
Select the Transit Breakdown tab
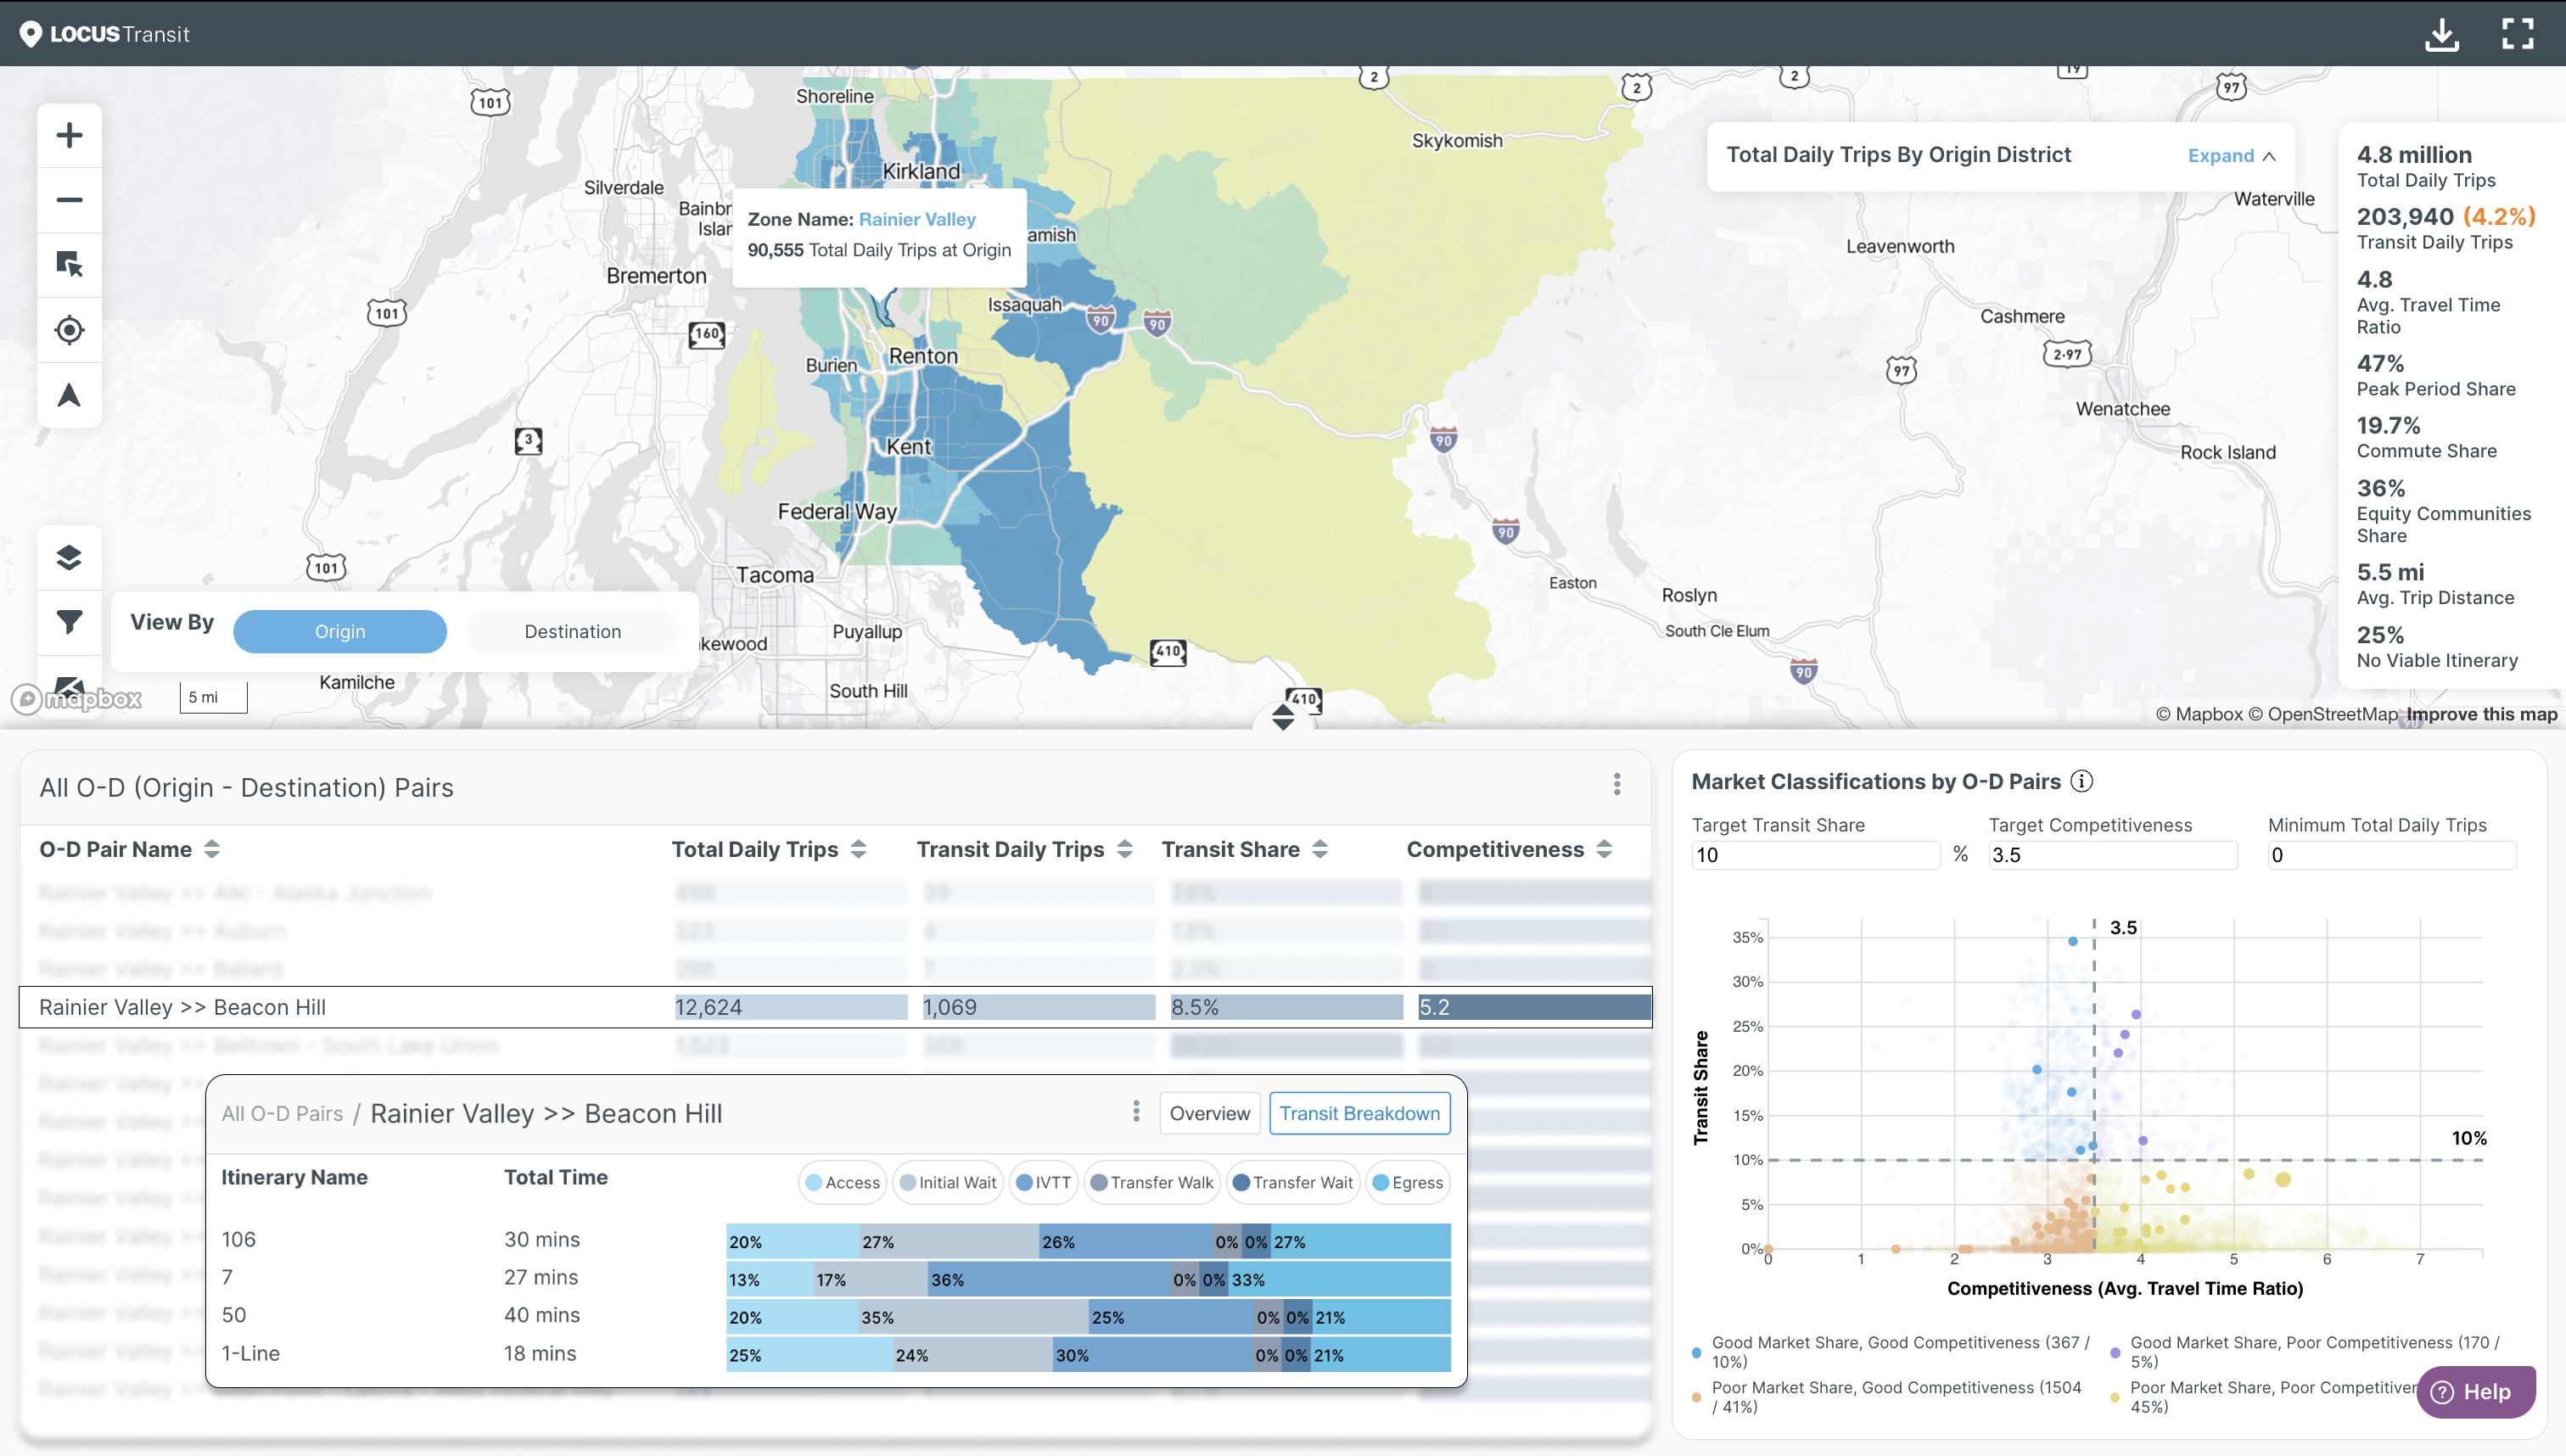tap(1359, 1112)
